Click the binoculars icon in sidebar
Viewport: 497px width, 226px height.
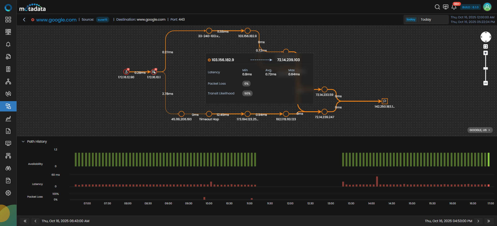pyautogui.click(x=8, y=168)
